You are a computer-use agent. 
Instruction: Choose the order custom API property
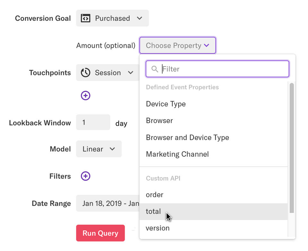tap(155, 195)
